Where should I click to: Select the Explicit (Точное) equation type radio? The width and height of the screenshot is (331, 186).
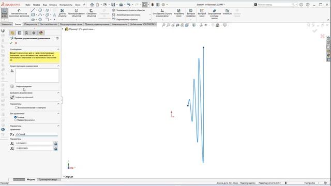[x=16, y=117]
